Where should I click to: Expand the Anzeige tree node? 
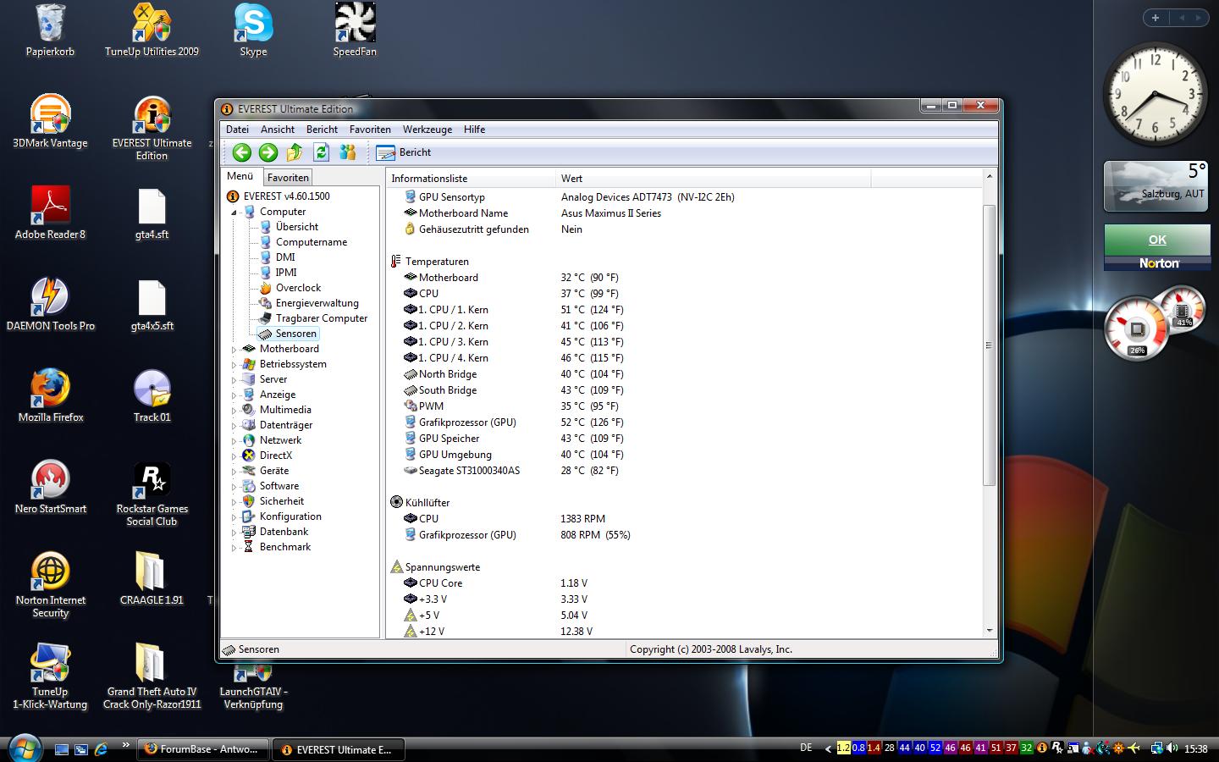(234, 395)
